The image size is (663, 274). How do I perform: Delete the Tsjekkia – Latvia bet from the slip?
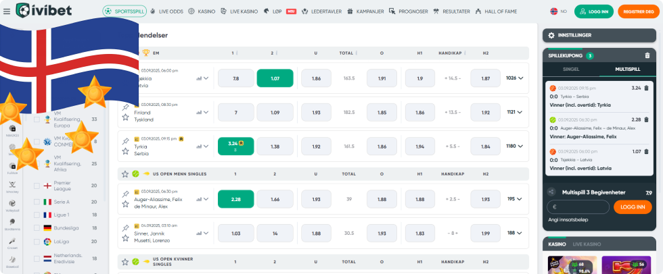pos(646,152)
